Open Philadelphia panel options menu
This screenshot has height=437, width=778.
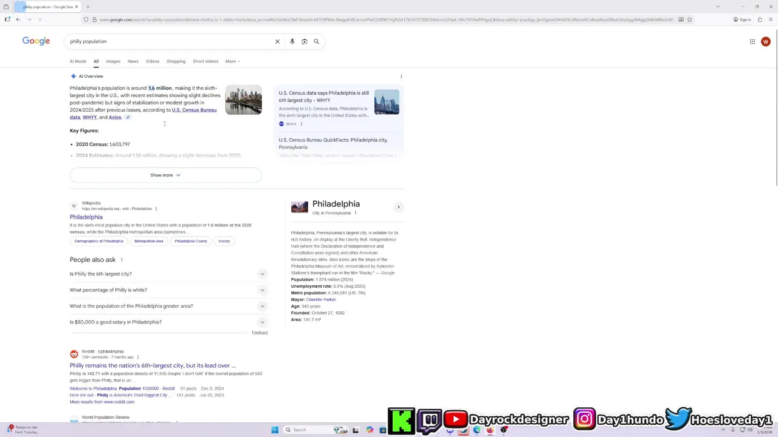pyautogui.click(x=355, y=213)
